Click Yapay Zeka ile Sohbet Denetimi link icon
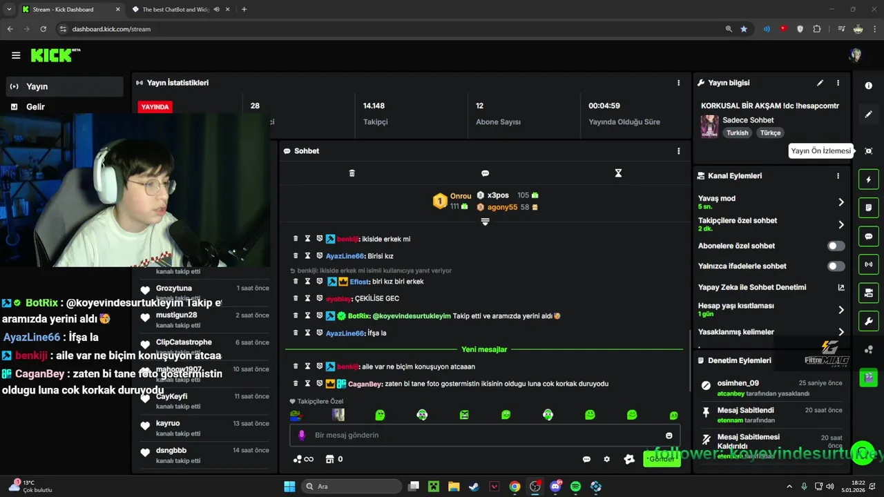Screen dimensions: 884x497 coord(840,287)
